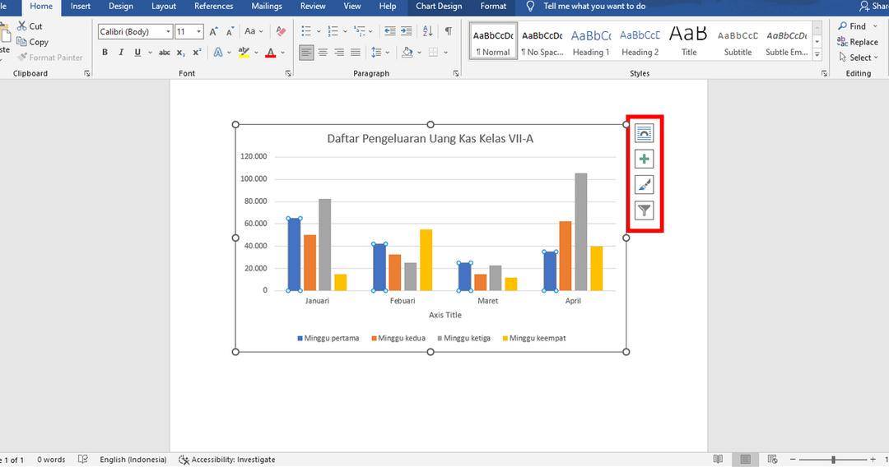Switch to the Chart Design tab
Viewport: 889px width, 467px height.
point(439,7)
